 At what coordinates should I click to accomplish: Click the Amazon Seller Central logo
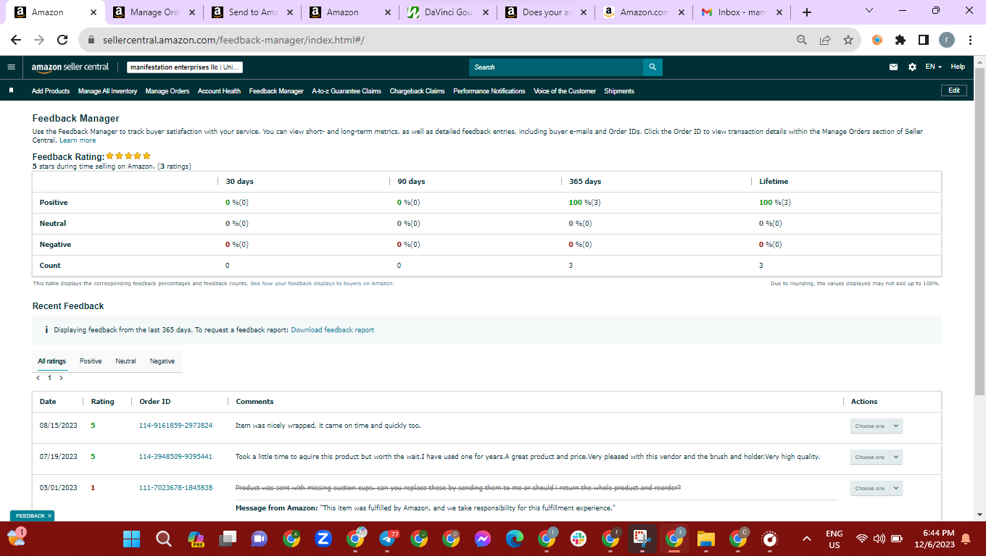pyautogui.click(x=70, y=67)
